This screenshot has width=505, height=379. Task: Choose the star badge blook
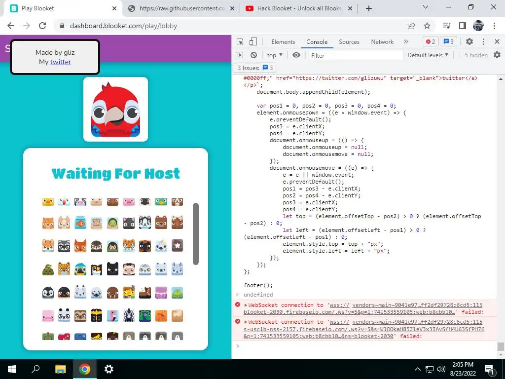click(177, 246)
